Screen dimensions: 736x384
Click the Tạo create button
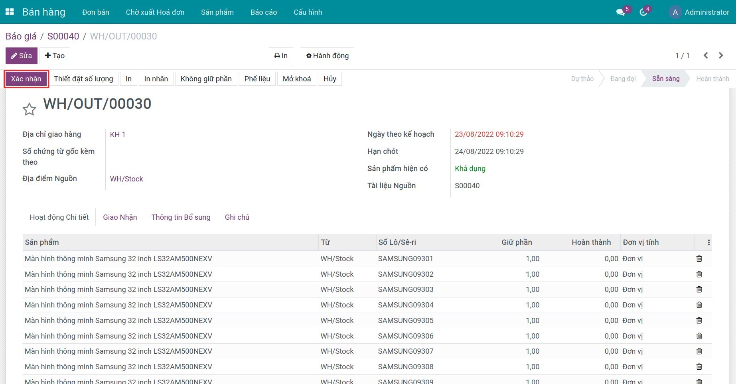pyautogui.click(x=55, y=56)
